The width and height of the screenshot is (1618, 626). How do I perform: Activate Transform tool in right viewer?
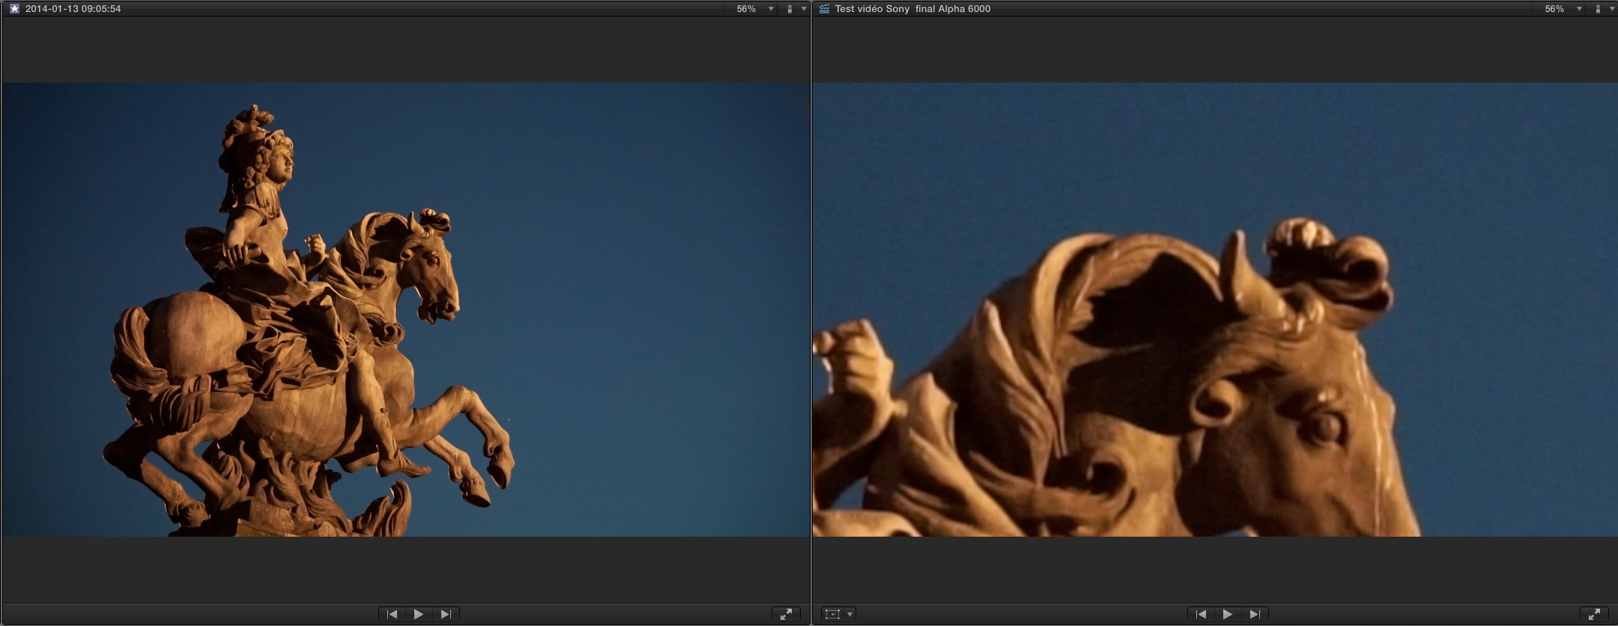coord(832,614)
